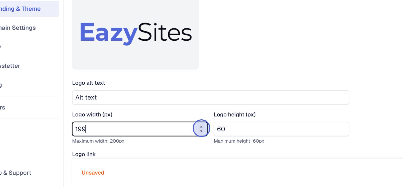Click the "Logo link" label
Image resolution: width=403 pixels, height=187 pixels.
(84, 154)
